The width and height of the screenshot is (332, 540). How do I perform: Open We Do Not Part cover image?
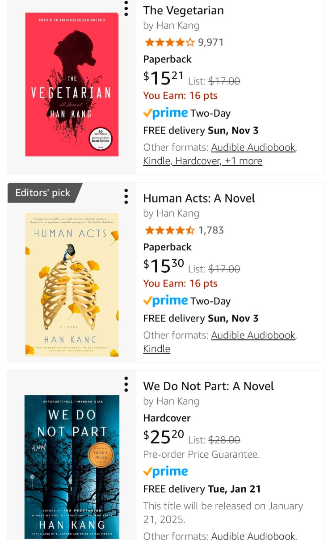coord(72,467)
